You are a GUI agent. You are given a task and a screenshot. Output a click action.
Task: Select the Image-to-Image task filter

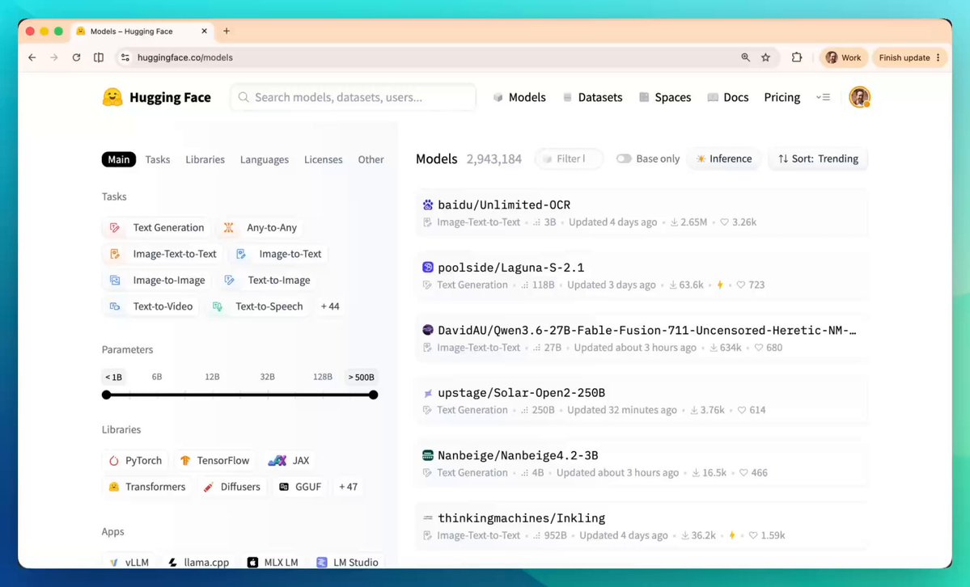click(x=157, y=281)
